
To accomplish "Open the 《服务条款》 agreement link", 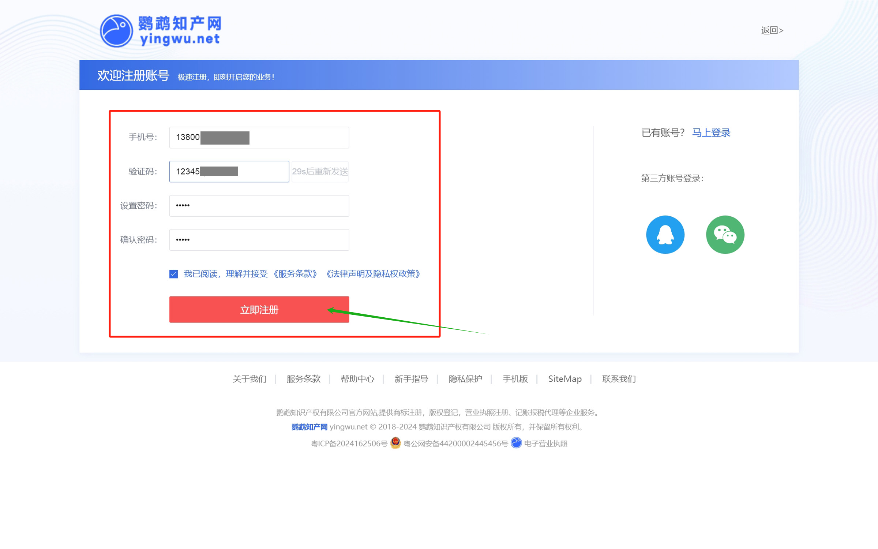I will point(295,274).
